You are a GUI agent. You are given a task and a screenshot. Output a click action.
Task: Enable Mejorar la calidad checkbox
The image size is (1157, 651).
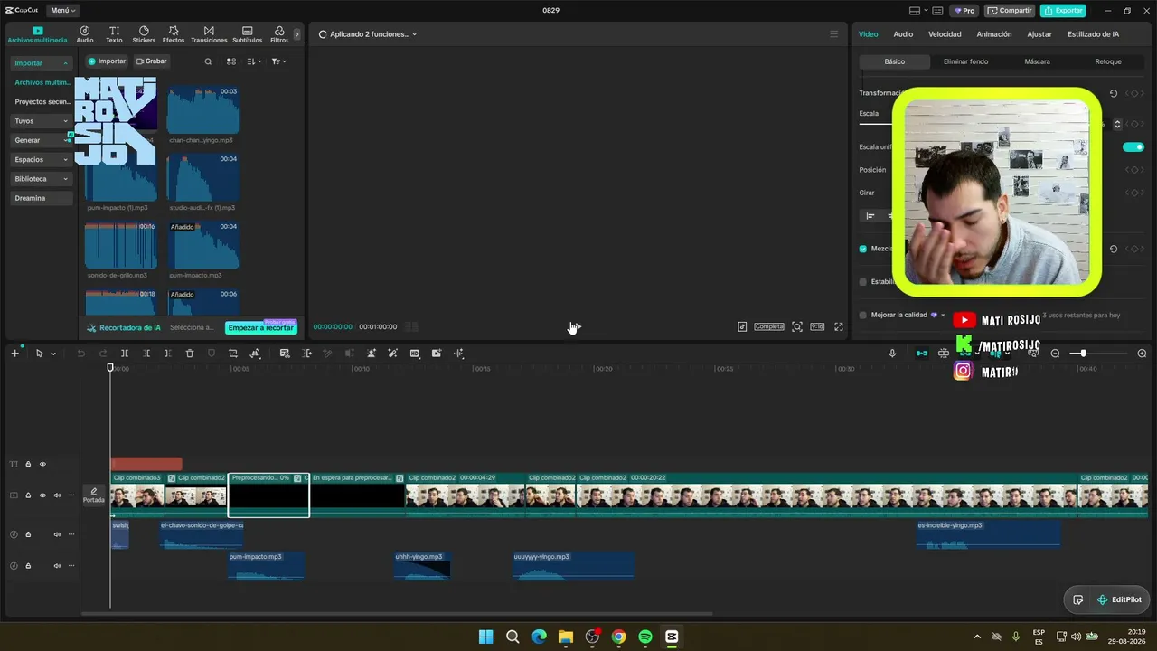(862, 316)
